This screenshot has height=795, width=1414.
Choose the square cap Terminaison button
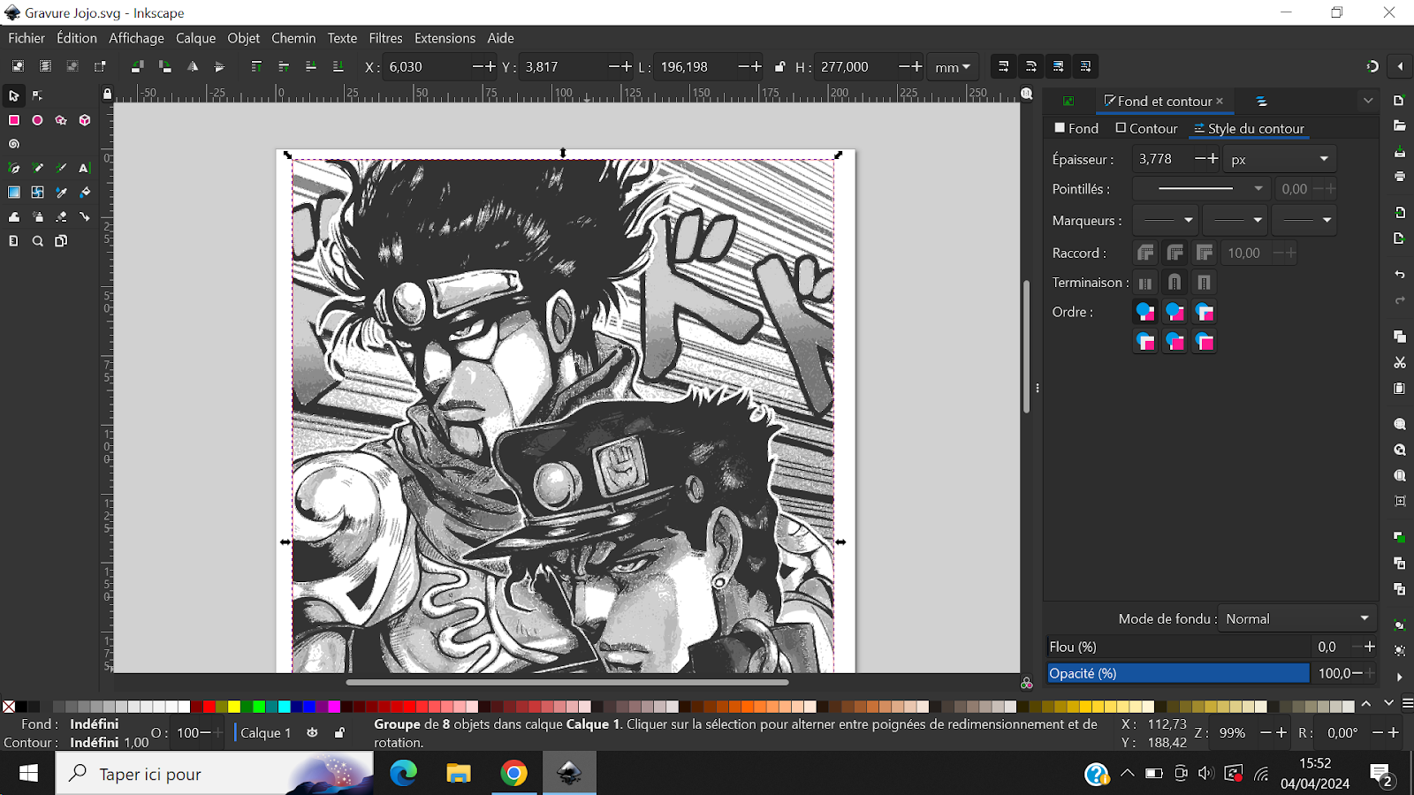coord(1204,283)
